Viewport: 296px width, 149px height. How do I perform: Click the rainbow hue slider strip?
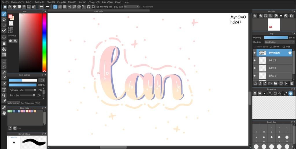point(44,43)
